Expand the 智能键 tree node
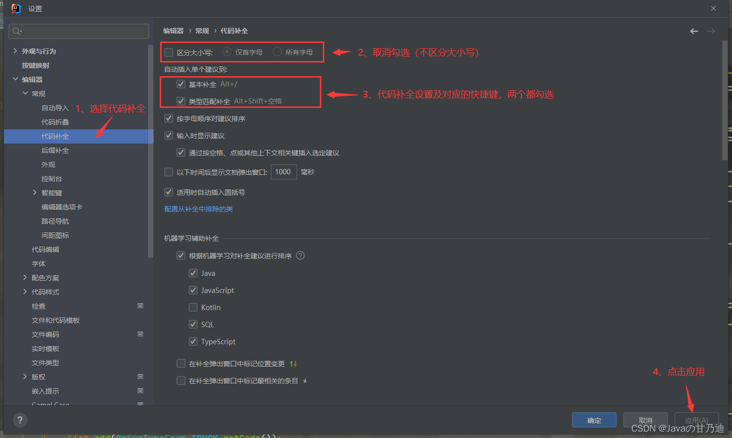Viewport: 732px width, 438px height. click(x=35, y=192)
